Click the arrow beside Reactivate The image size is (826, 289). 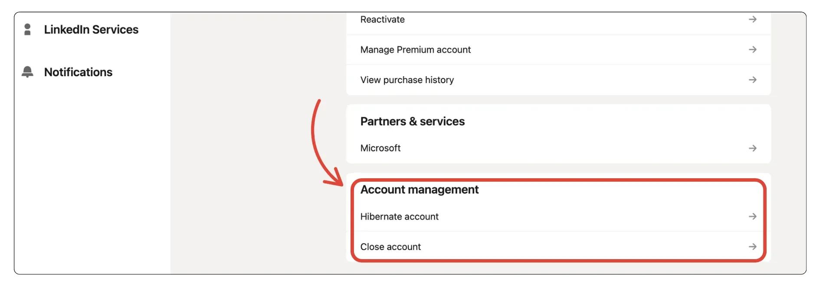pyautogui.click(x=752, y=19)
